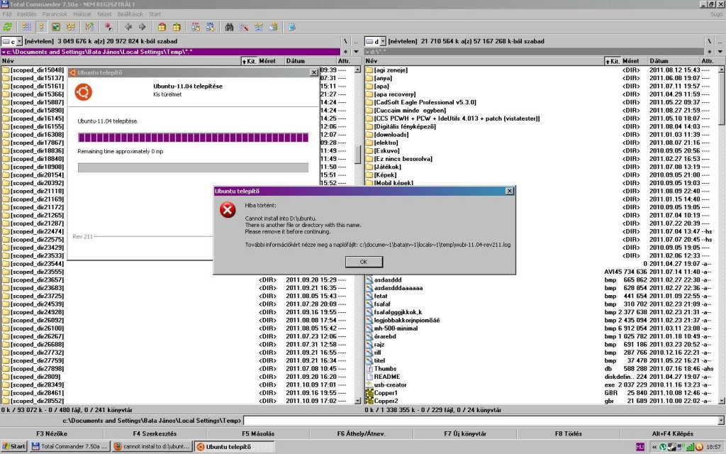Switch to Total Commander taskbar button

(x=69, y=447)
